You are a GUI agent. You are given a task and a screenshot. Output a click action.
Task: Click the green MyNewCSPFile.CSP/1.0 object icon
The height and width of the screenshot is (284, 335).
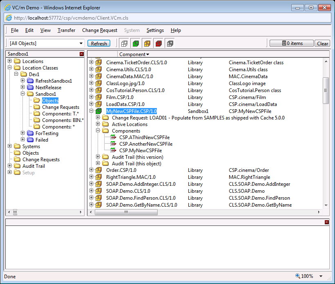[98, 111]
